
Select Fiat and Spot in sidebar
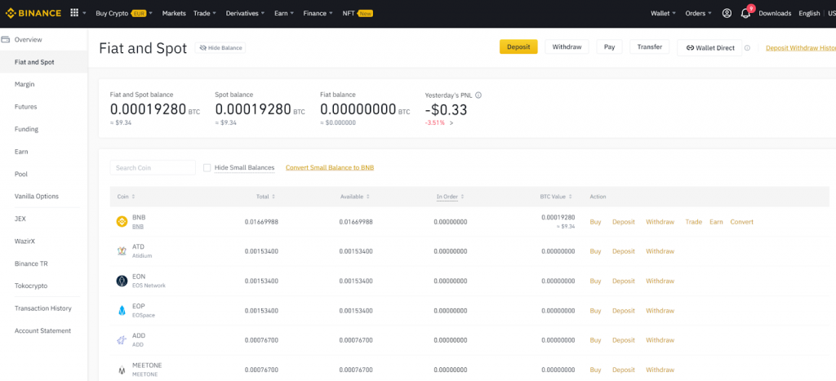point(44,62)
